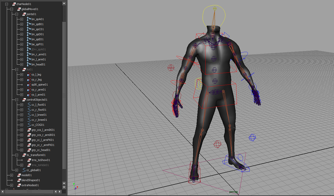The height and width of the screenshot is (196, 334).
Task: Collapse the to_transform01 group
Action: point(17,155)
